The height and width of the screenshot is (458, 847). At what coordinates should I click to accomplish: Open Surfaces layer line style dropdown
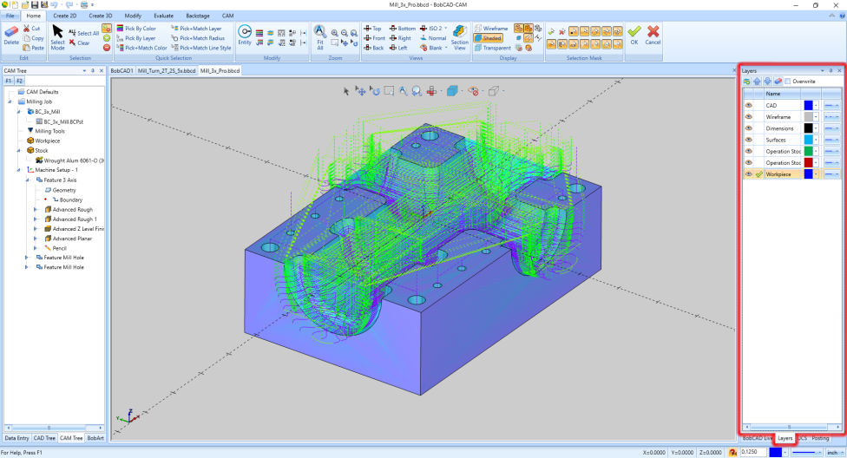[831, 140]
